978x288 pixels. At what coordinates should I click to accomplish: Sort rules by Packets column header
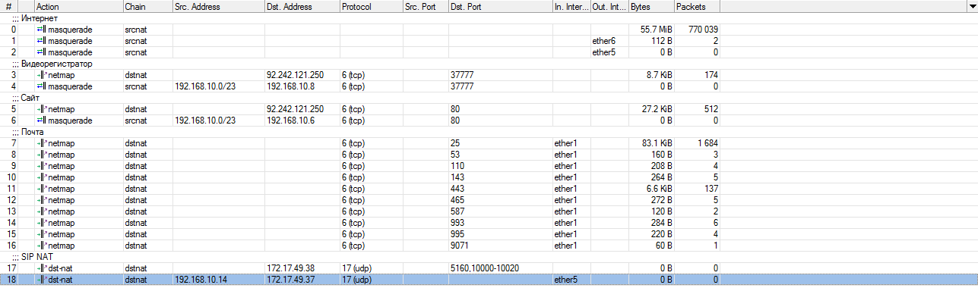click(697, 6)
